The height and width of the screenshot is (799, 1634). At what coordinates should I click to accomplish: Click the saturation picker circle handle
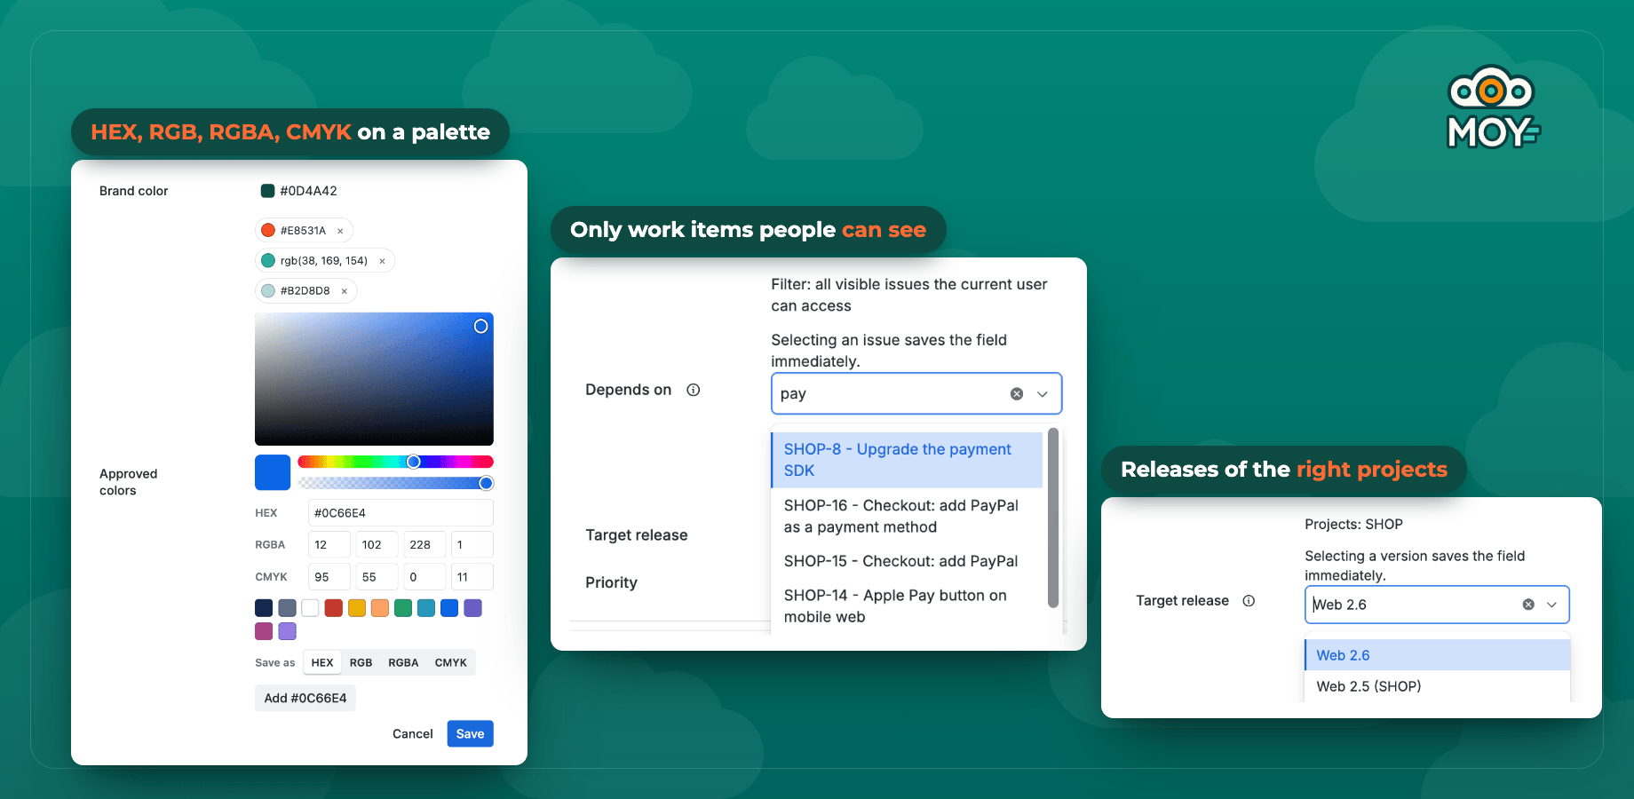(480, 327)
